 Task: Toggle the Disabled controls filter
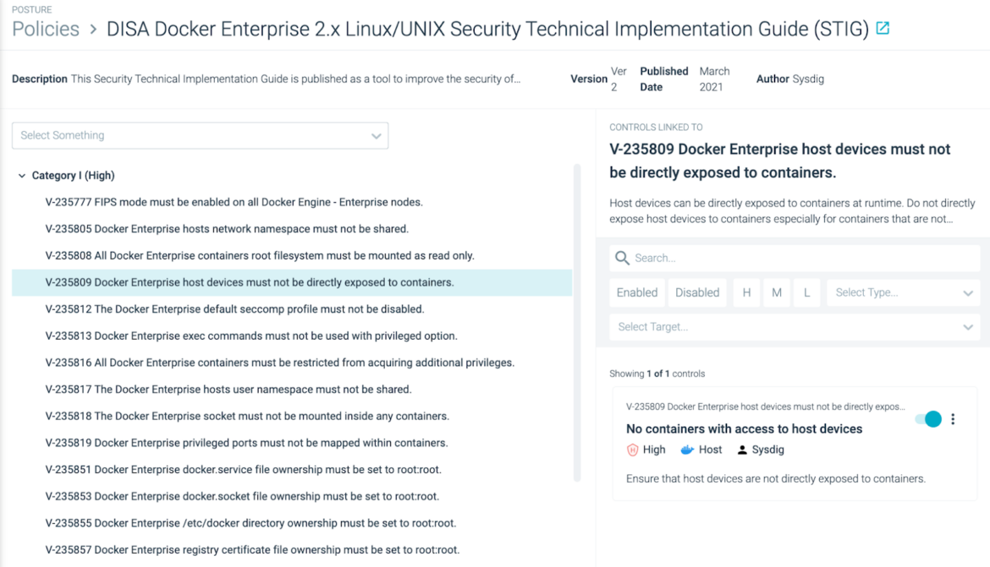click(696, 292)
